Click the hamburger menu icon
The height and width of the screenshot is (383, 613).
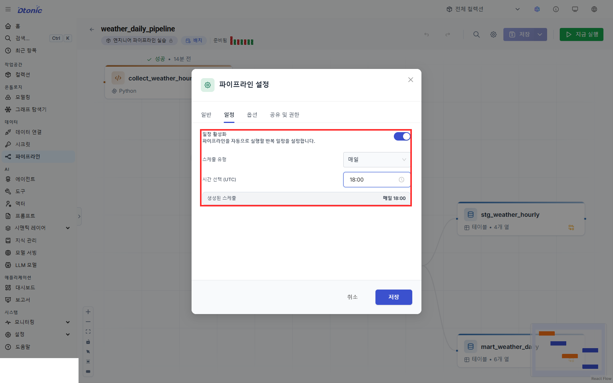coord(8,9)
